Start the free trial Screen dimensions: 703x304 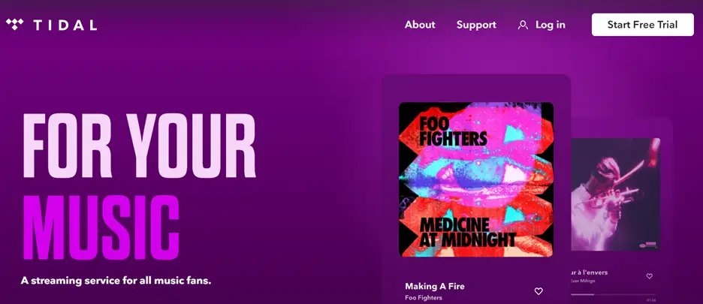(642, 25)
